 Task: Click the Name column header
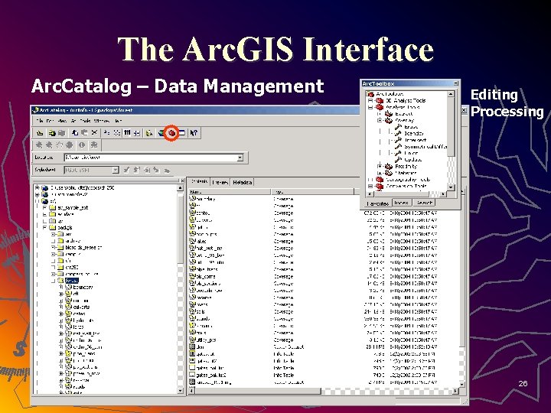pyautogui.click(x=230, y=192)
